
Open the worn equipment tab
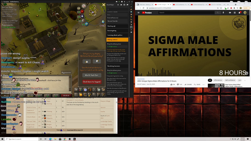tap(95, 90)
